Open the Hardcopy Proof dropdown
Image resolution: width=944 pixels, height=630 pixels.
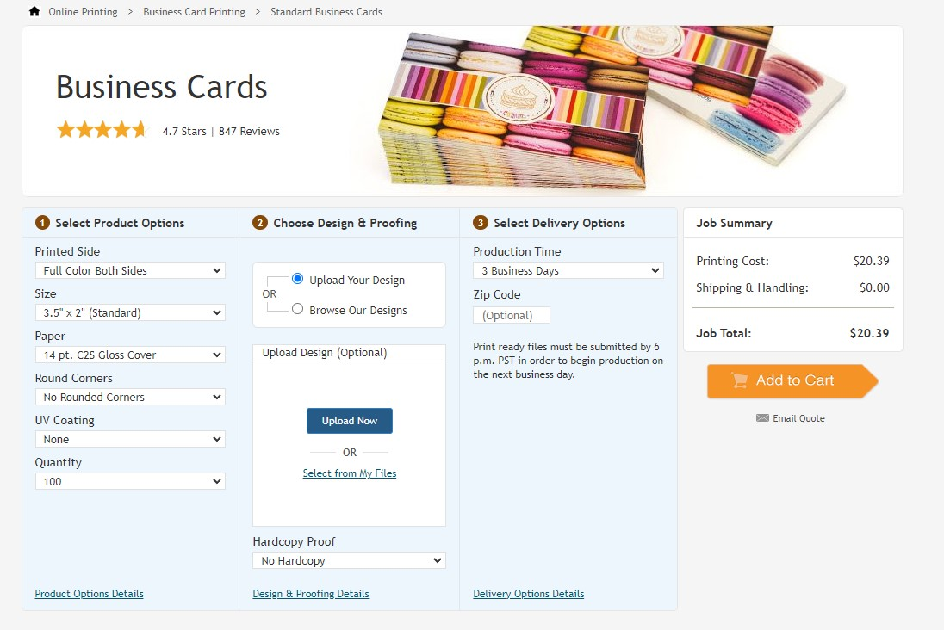click(349, 560)
